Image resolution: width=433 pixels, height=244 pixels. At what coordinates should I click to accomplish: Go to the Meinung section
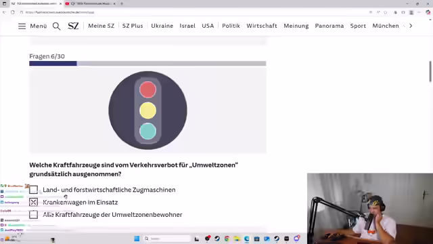coord(296,26)
